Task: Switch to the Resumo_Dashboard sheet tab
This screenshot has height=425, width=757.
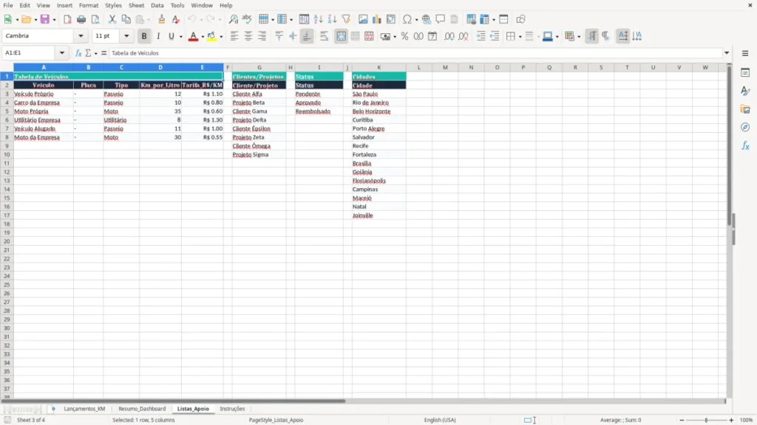Action: pos(142,409)
